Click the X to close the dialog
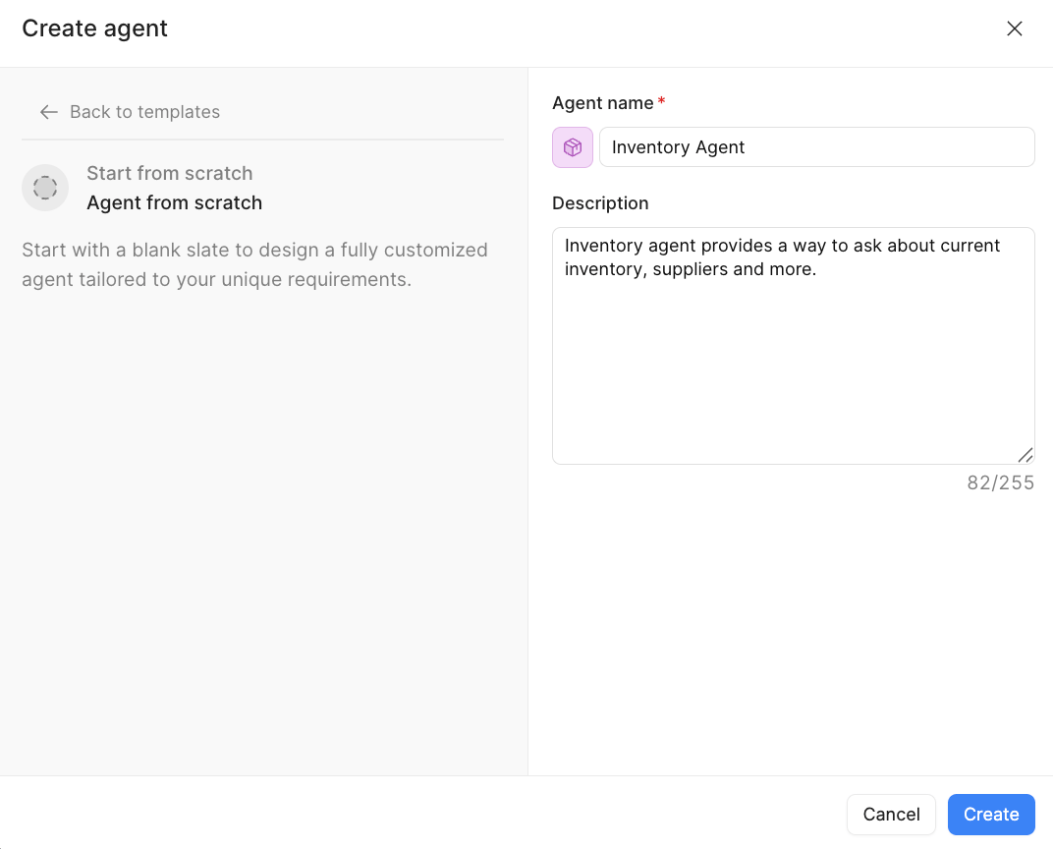 (x=1015, y=28)
